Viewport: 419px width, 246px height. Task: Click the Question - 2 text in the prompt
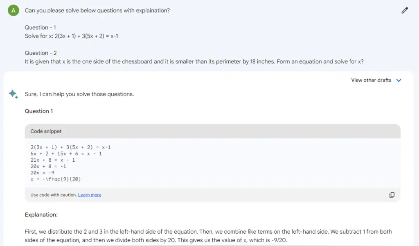coord(41,53)
